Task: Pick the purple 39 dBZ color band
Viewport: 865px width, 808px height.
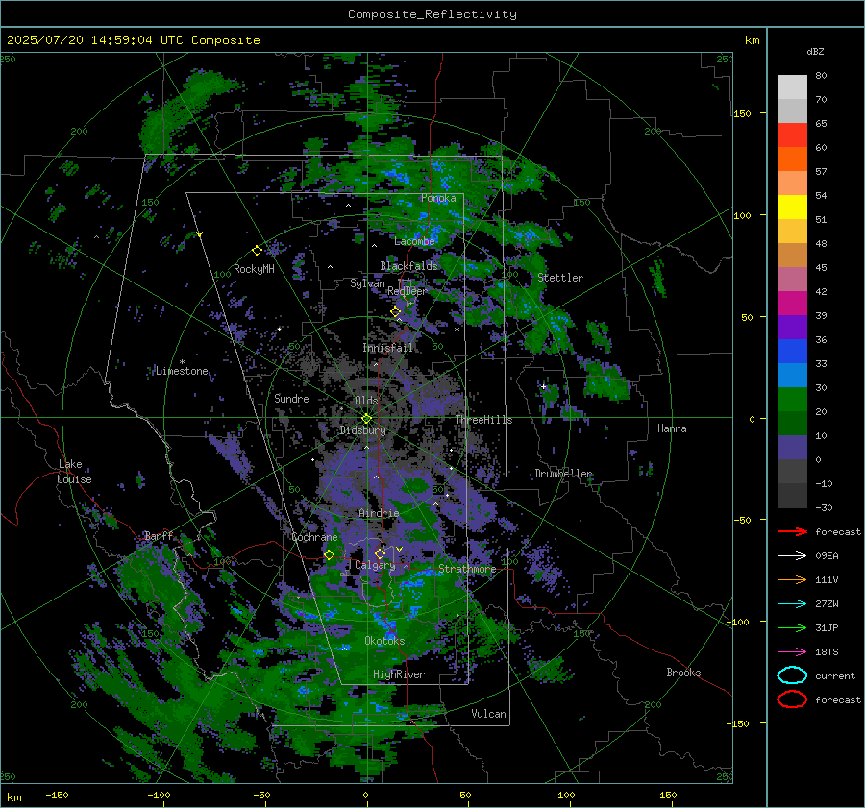Action: click(x=792, y=327)
